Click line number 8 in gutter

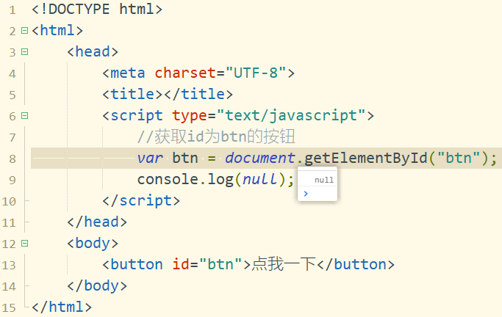12,158
